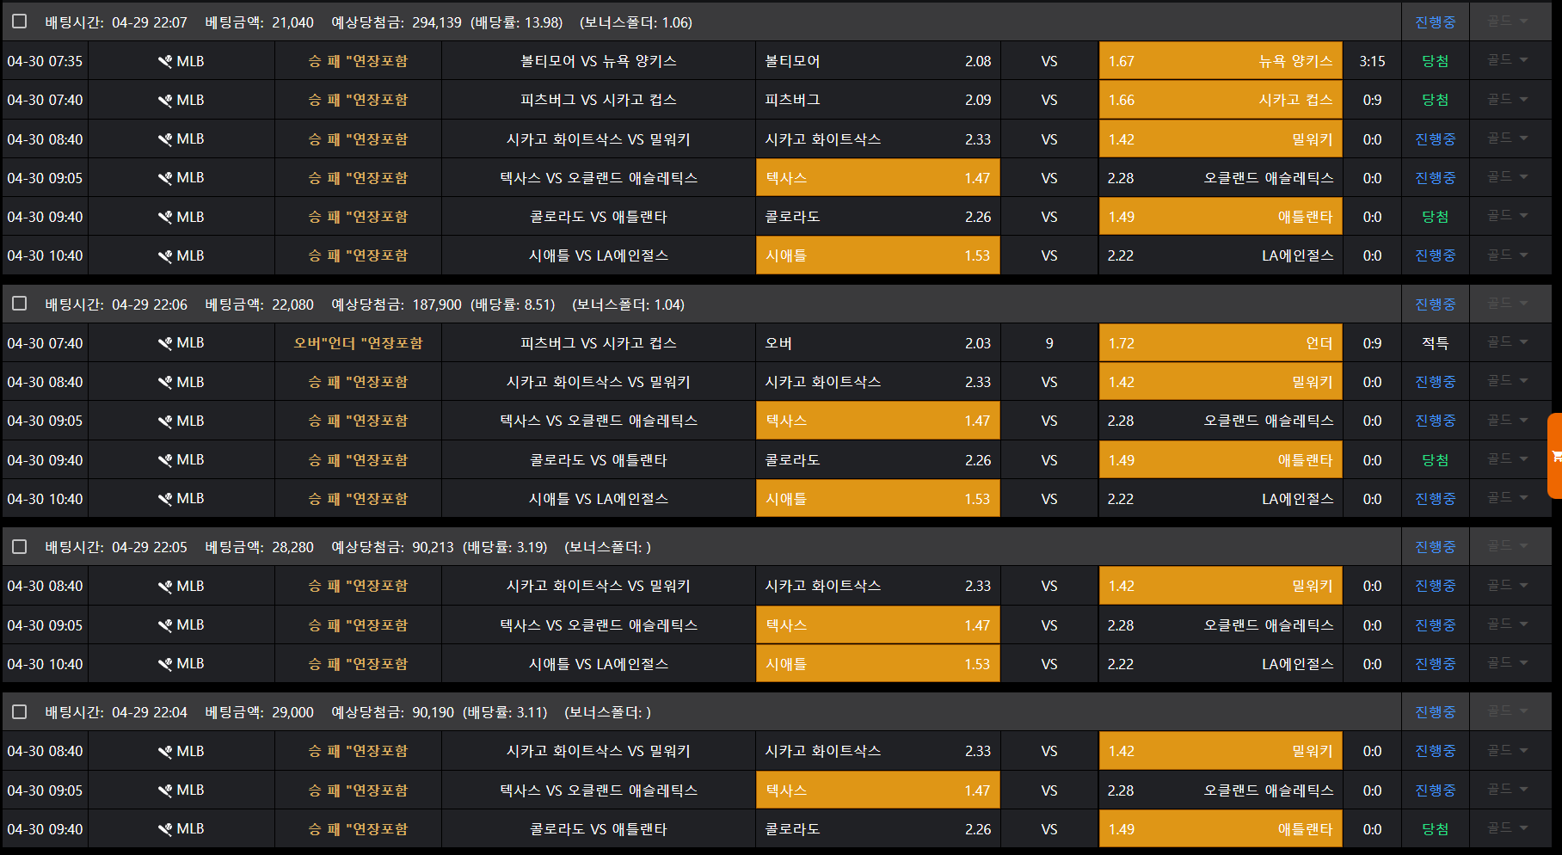The width and height of the screenshot is (1562, 855).
Task: Click the 오버 2.03 odds cell
Action: click(877, 343)
